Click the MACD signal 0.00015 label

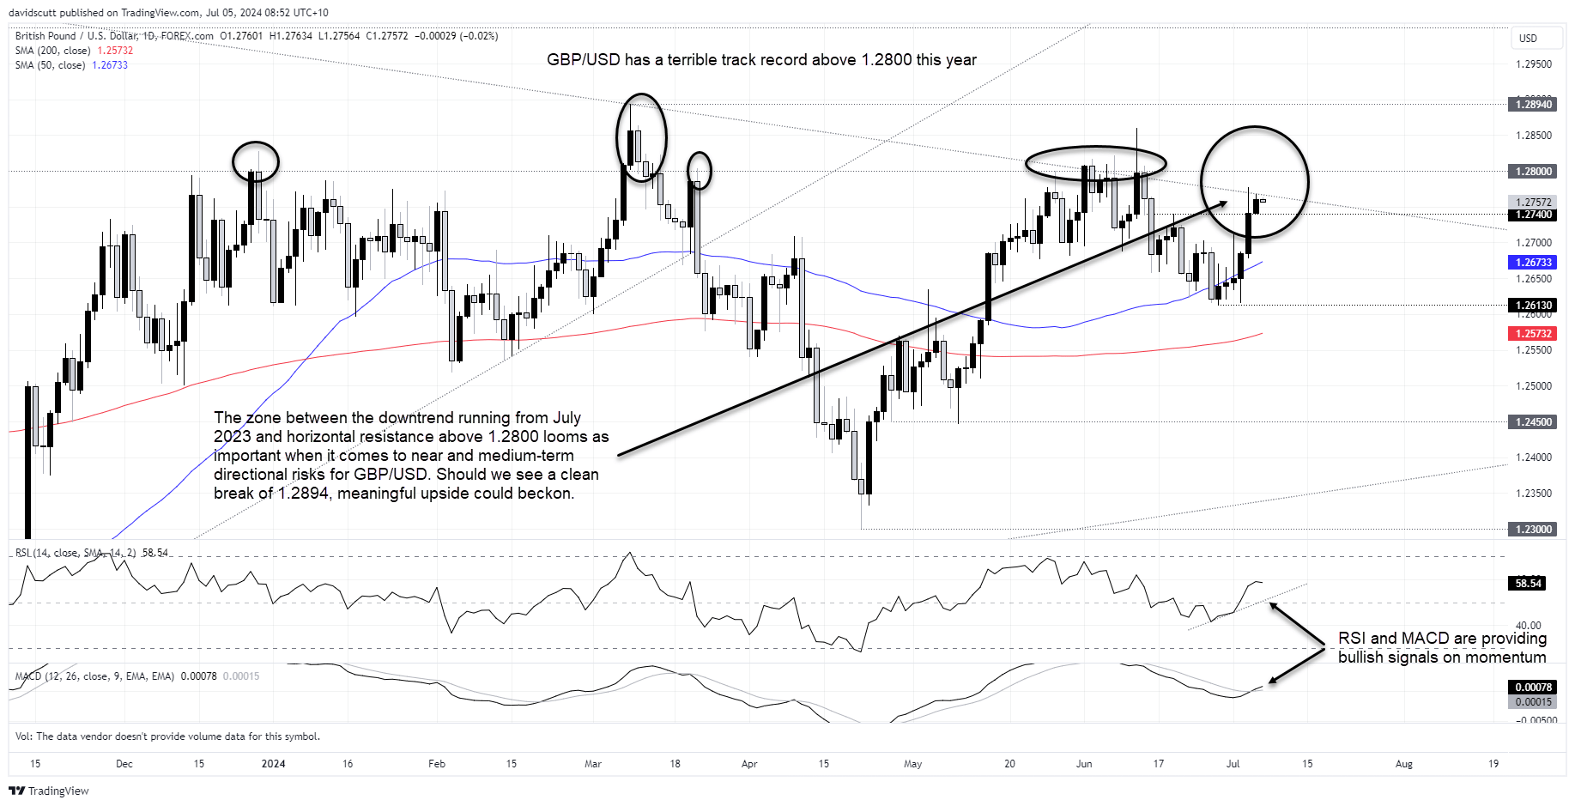pyautogui.click(x=1533, y=702)
